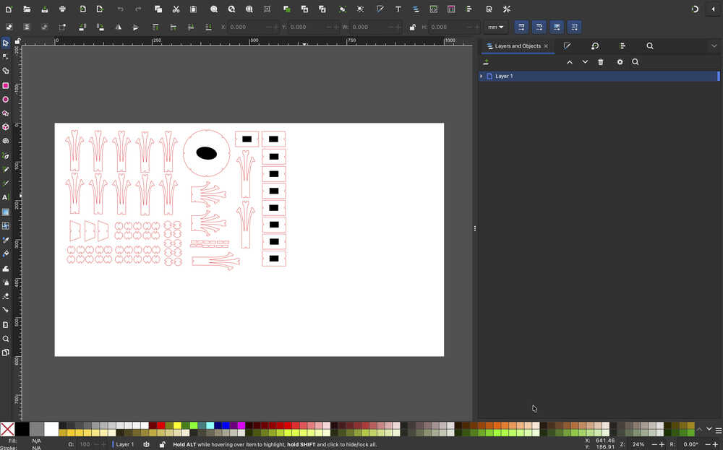This screenshot has width=723, height=450.
Task: Switch to Transform panel tab
Action: point(595,46)
